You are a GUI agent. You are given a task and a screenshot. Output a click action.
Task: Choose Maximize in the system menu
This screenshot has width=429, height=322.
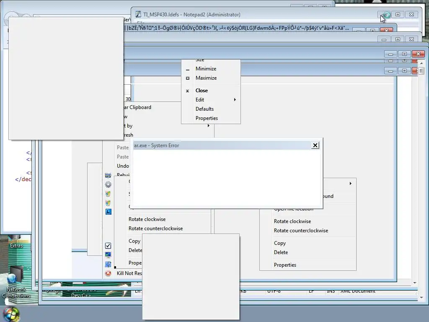206,78
